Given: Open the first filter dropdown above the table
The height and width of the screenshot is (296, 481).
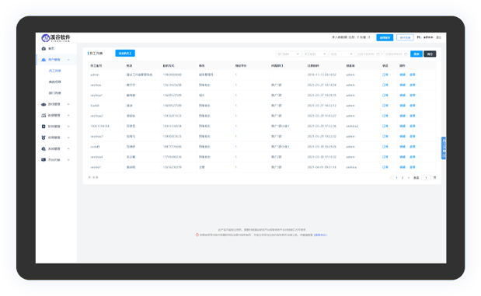Looking at the screenshot, I should [x=288, y=54].
